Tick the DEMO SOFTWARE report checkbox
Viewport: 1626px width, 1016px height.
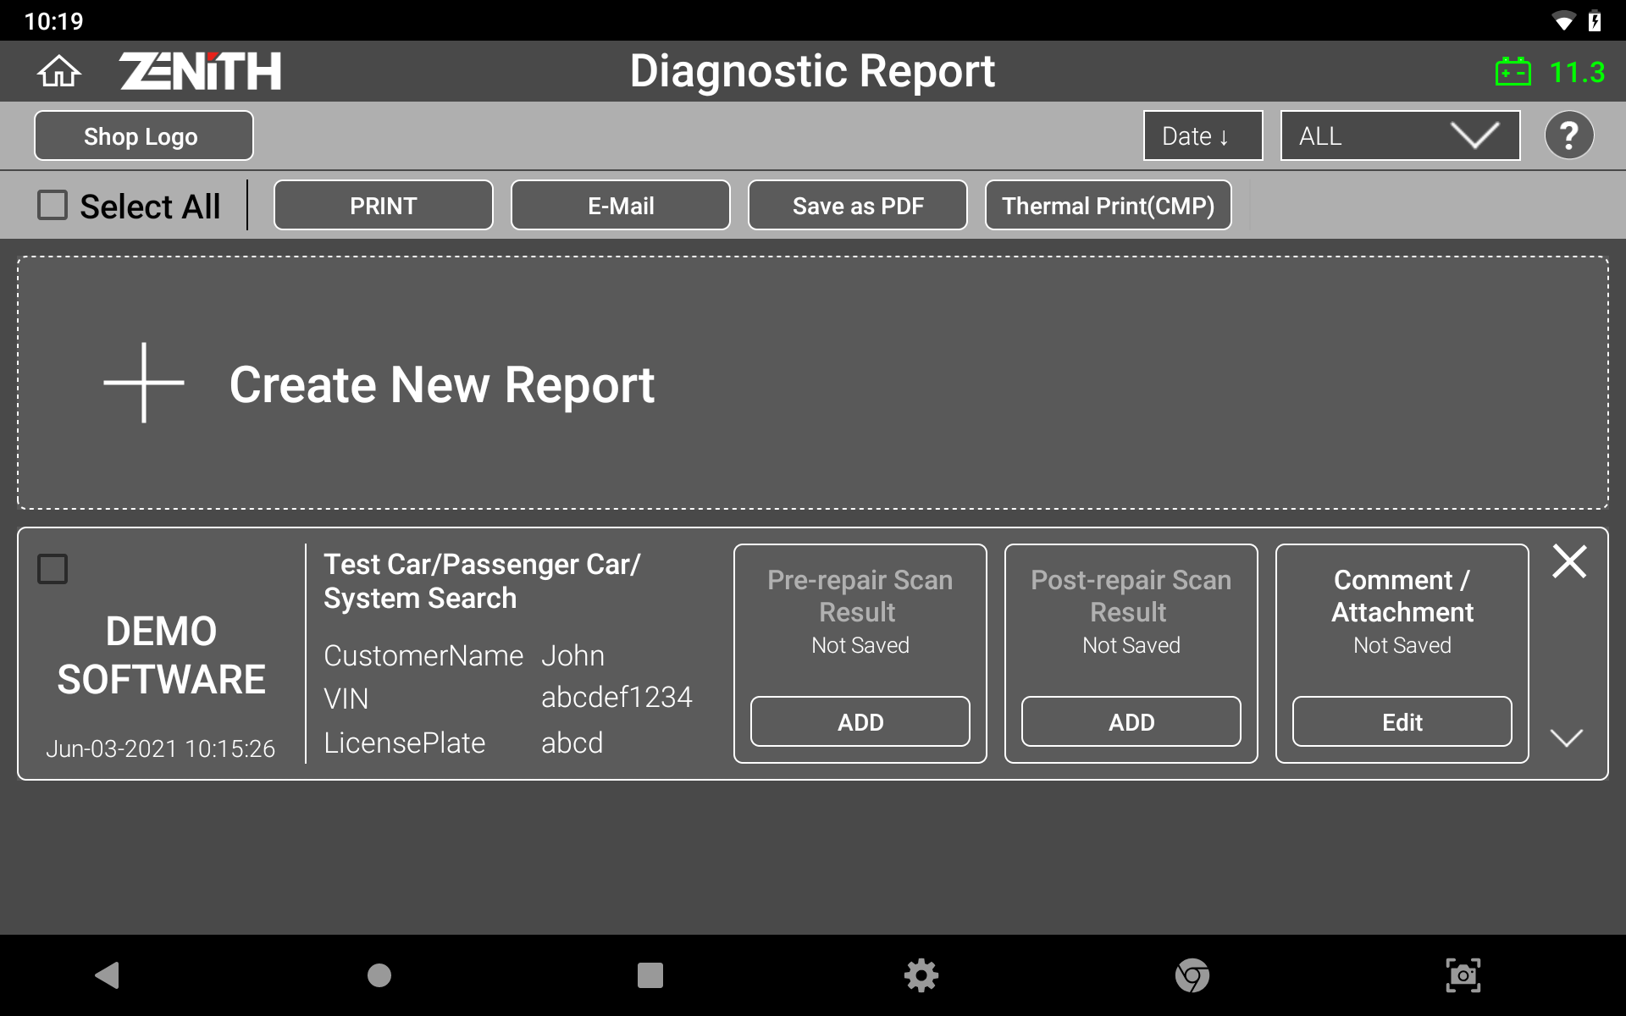53,569
